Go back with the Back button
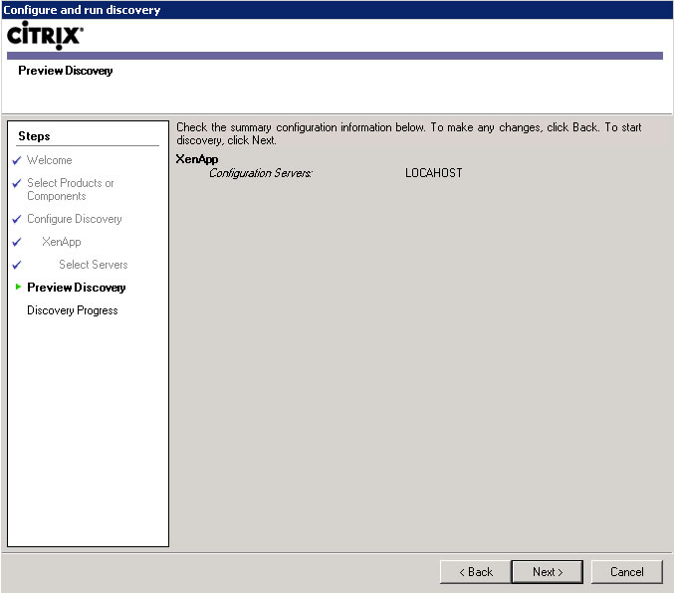Image resolution: width=674 pixels, height=593 pixels. (476, 571)
